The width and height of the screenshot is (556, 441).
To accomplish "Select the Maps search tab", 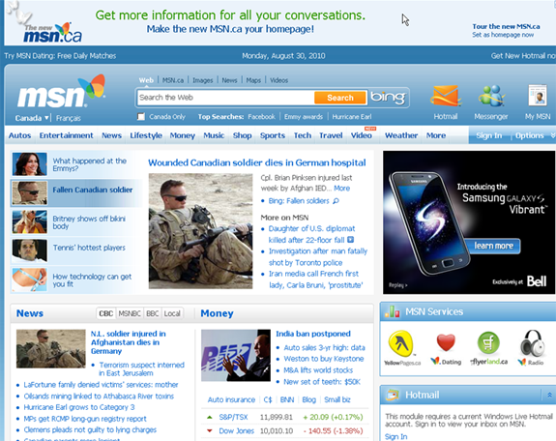I will tap(253, 80).
